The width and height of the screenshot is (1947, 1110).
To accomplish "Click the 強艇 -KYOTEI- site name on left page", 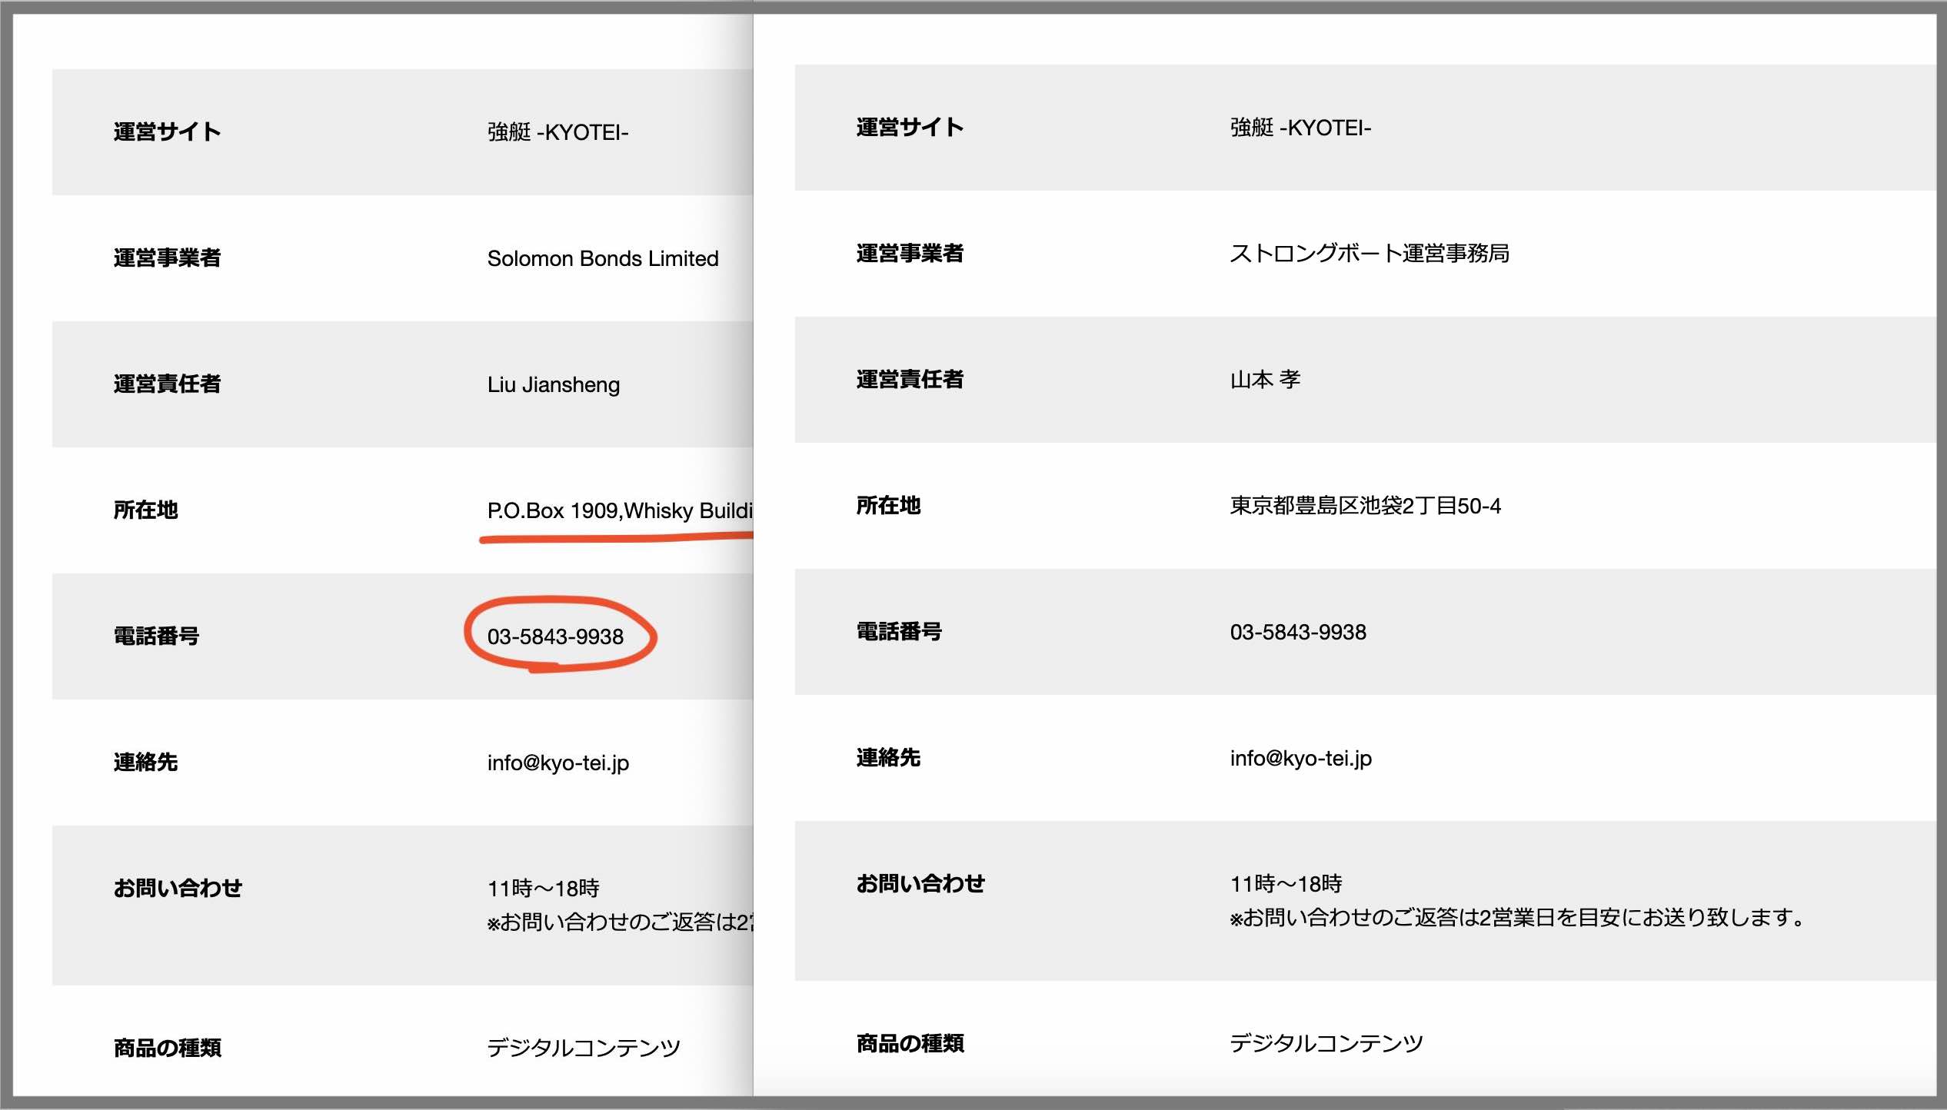I will tap(561, 131).
